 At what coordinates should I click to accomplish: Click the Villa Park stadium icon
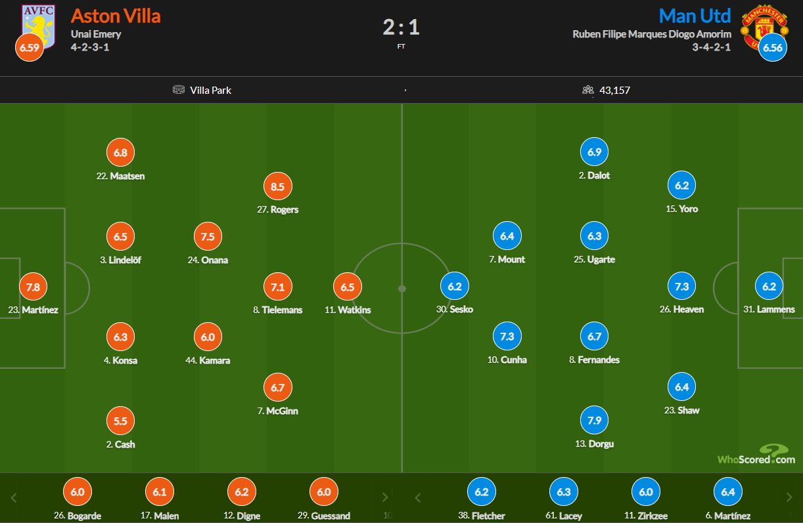click(x=179, y=90)
